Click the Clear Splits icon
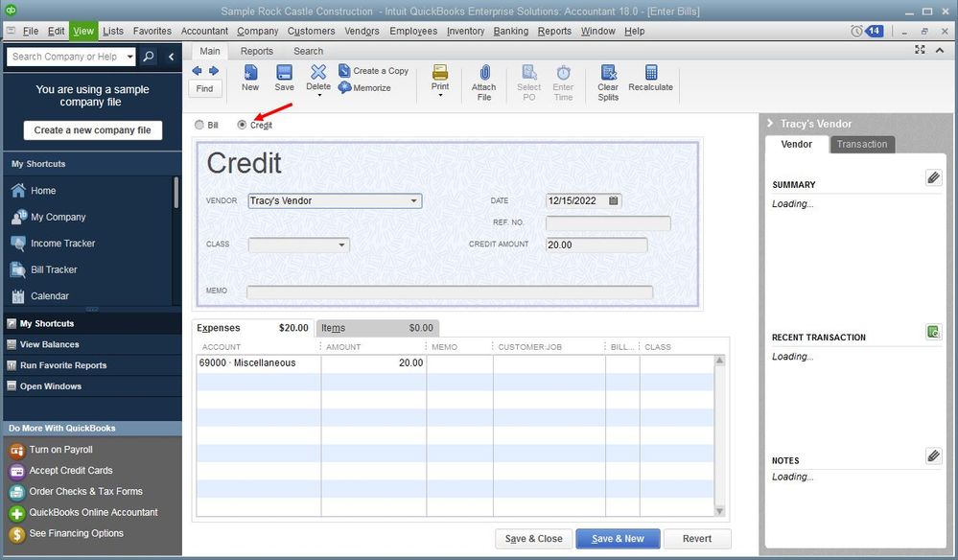The image size is (958, 560). pyautogui.click(x=609, y=73)
